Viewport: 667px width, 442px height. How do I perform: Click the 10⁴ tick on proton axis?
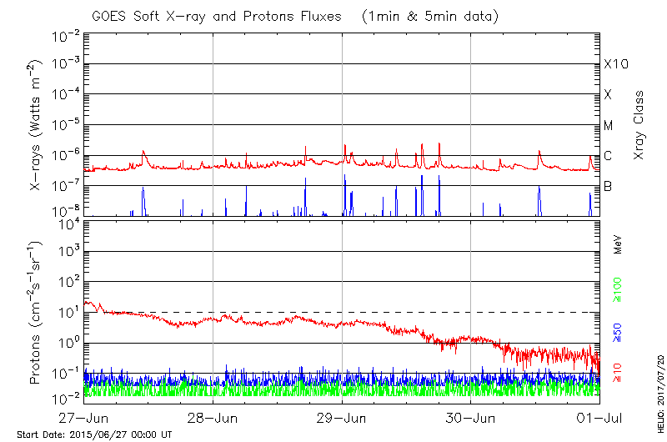(x=68, y=223)
